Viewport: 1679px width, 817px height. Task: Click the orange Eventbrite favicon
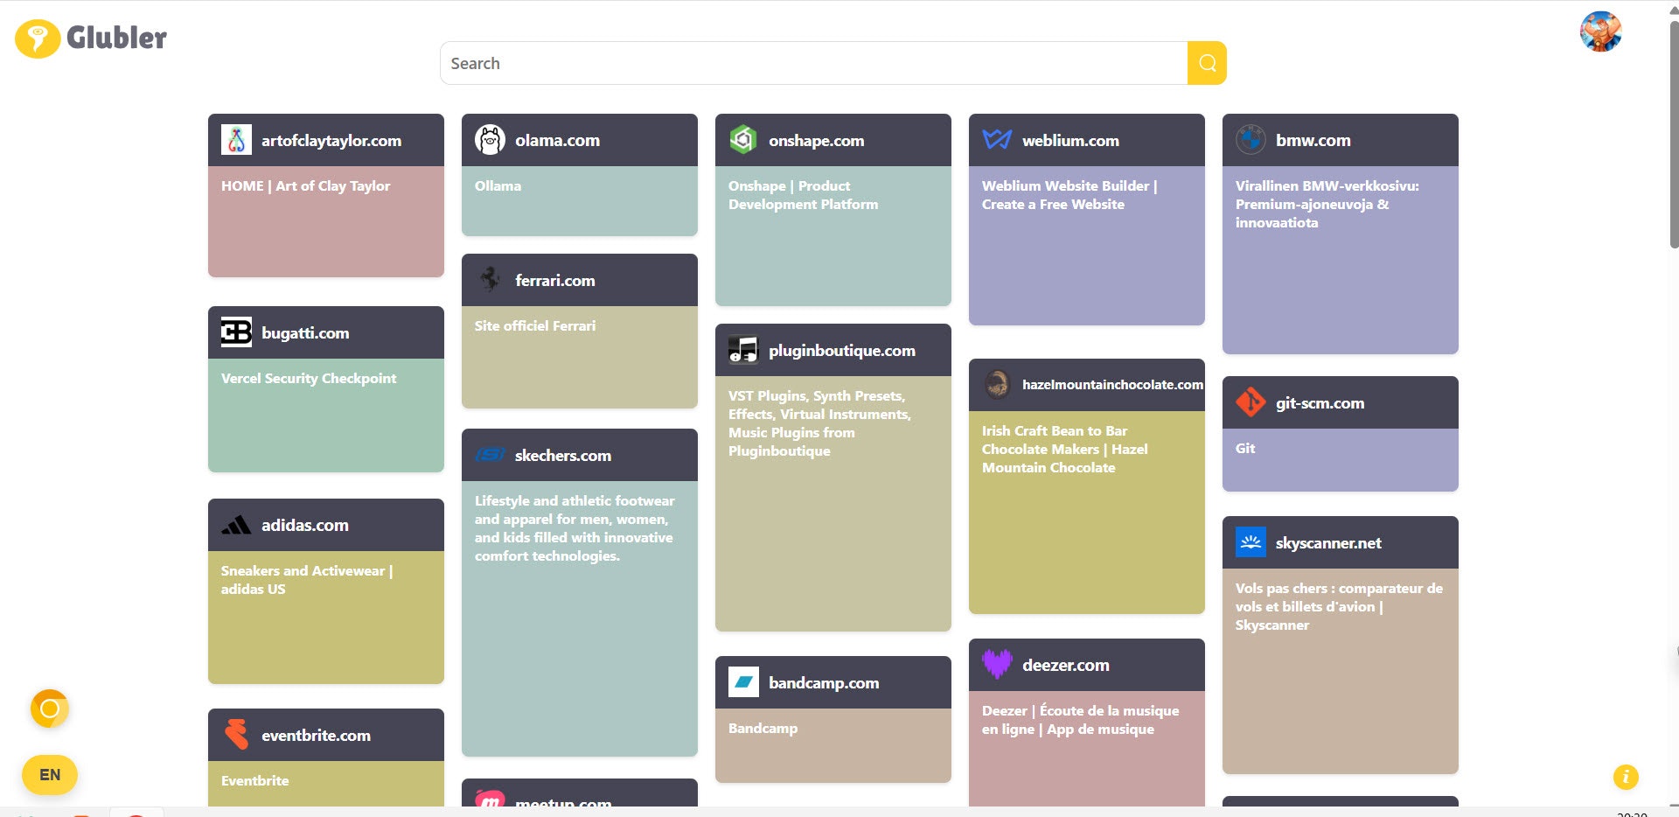(x=237, y=735)
